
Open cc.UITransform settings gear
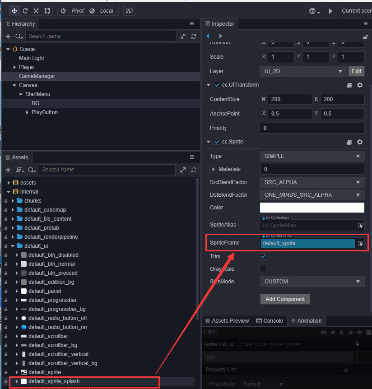pos(360,85)
